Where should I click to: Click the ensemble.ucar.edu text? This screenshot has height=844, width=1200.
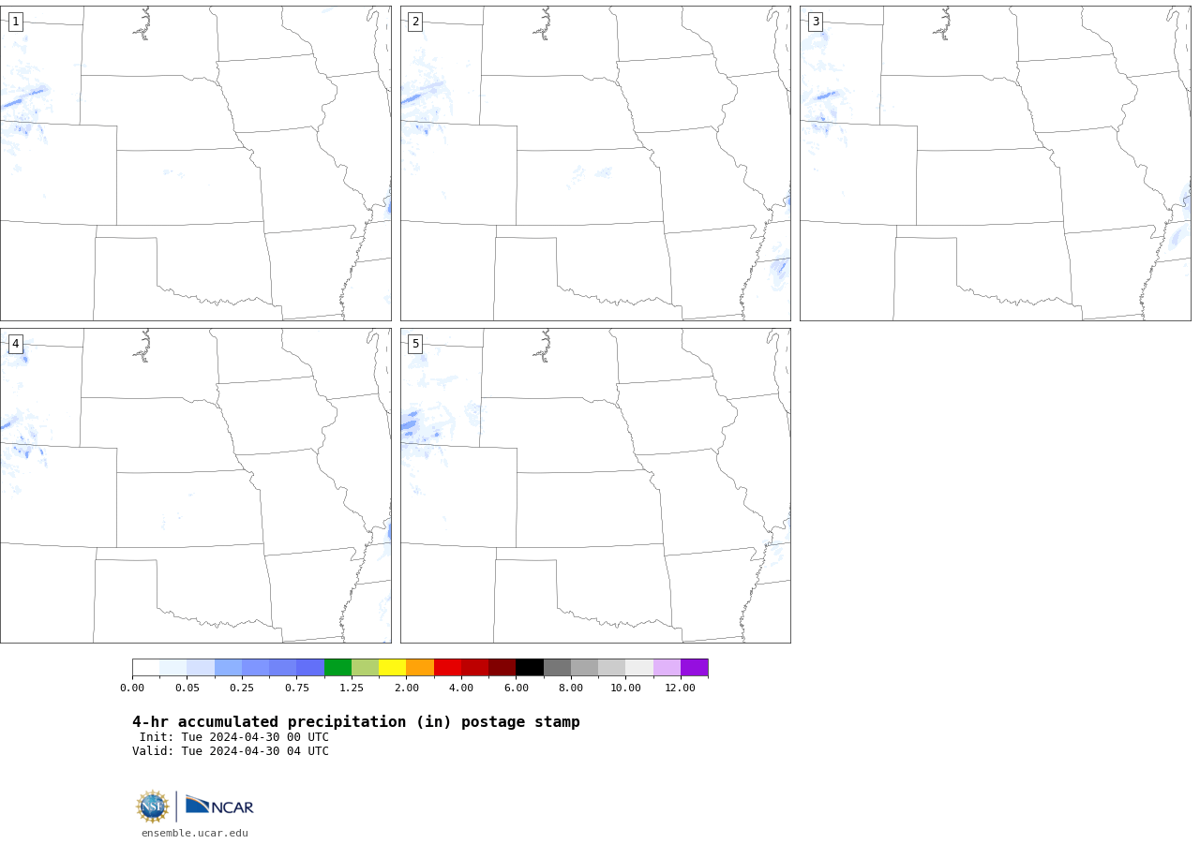[x=195, y=833]
